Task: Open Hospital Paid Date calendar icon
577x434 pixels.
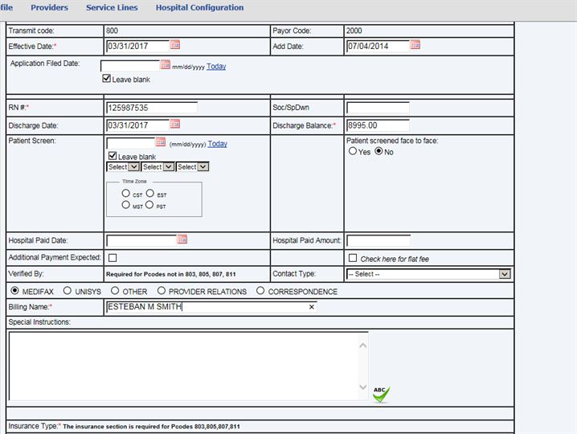Action: (182, 240)
